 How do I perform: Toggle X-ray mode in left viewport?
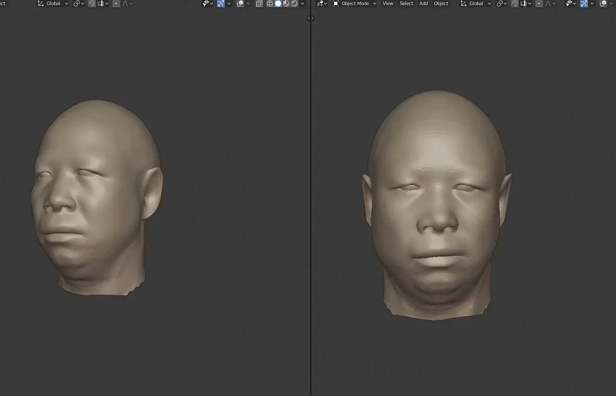coord(259,4)
